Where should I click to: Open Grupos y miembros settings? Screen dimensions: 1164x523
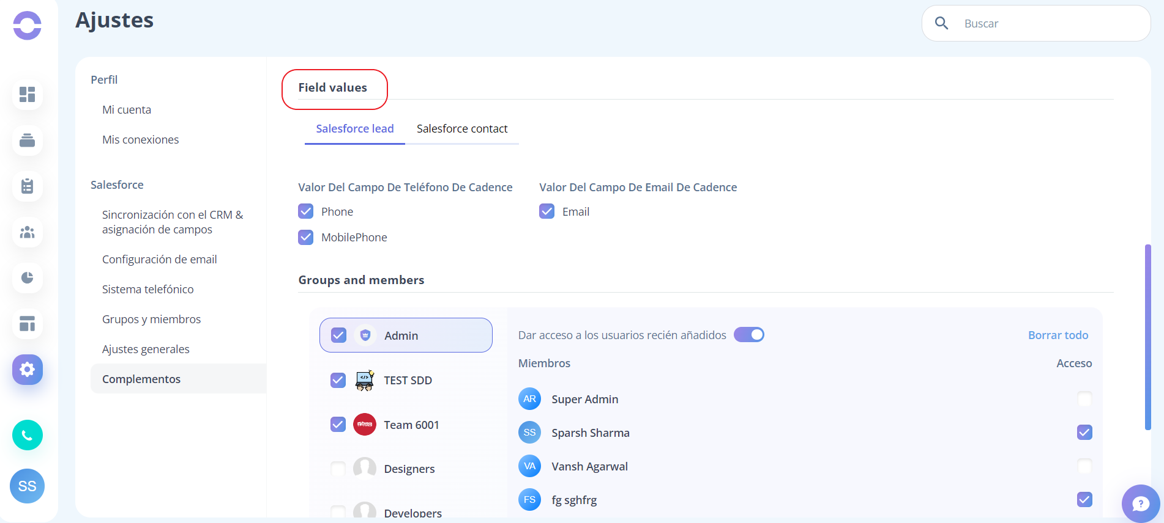[x=152, y=320]
